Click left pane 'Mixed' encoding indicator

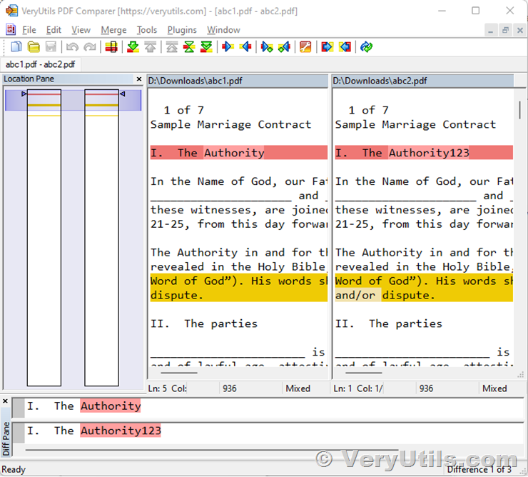click(x=298, y=388)
